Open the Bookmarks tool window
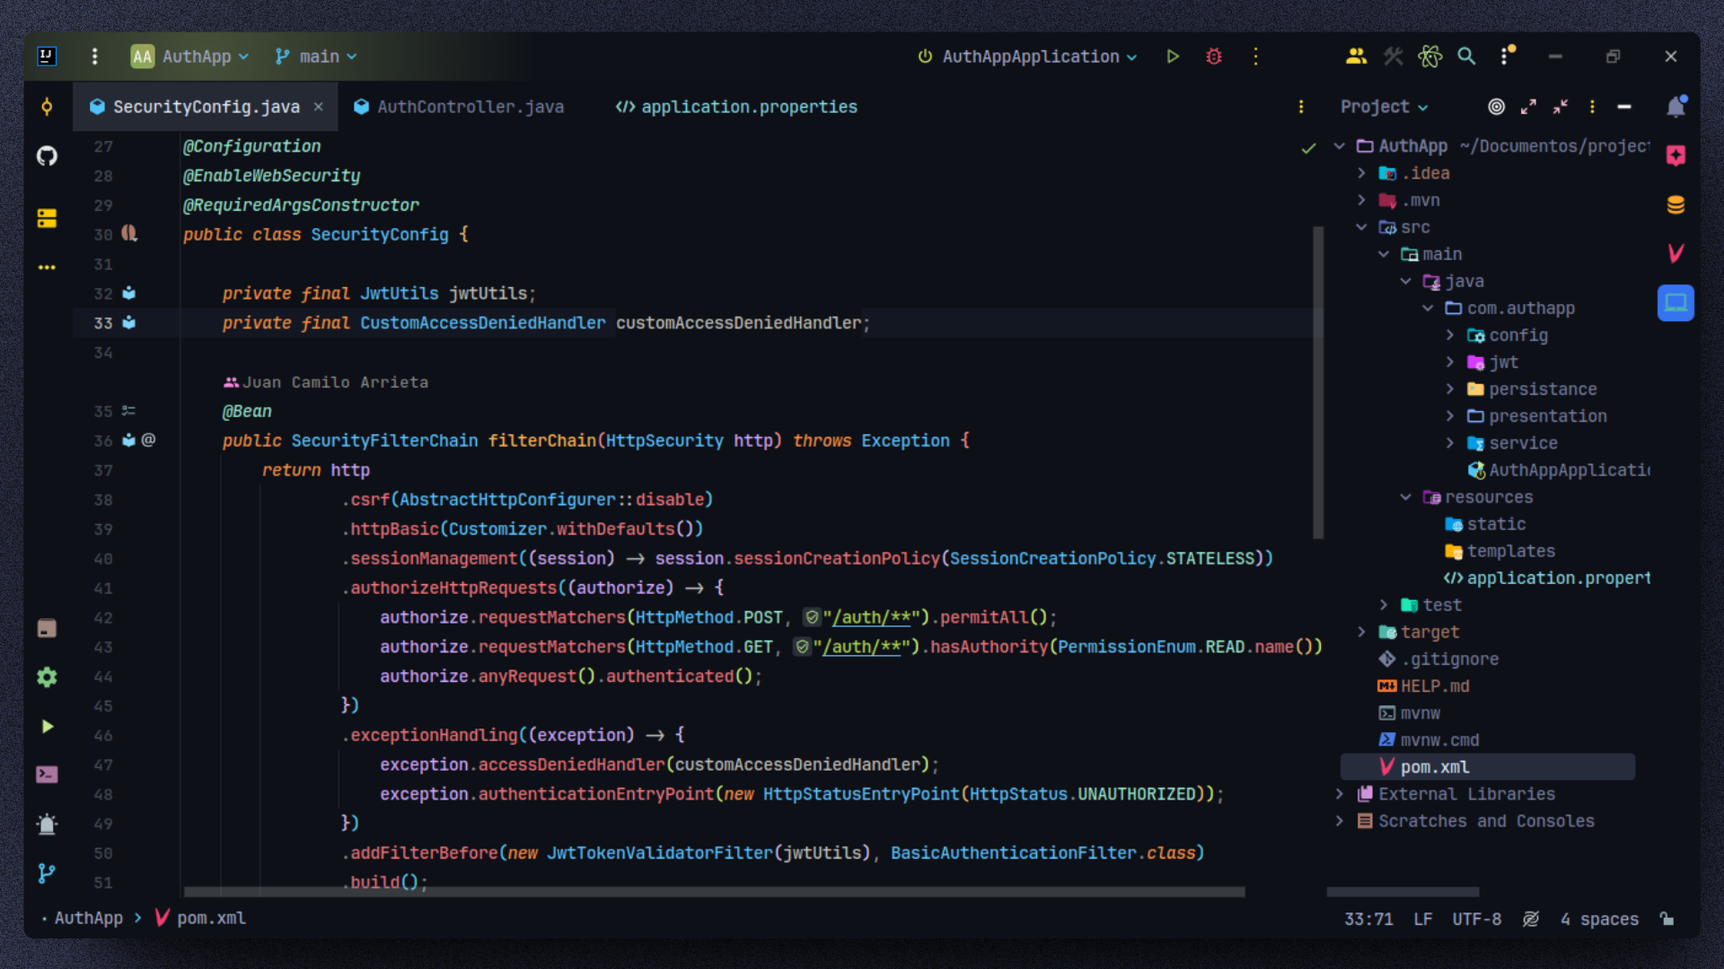1724x969 pixels. click(47, 628)
